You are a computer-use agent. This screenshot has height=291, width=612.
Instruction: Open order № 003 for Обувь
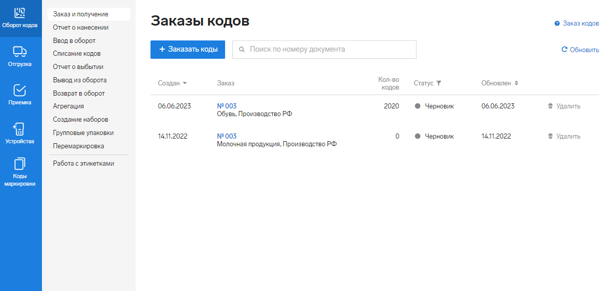tap(227, 106)
